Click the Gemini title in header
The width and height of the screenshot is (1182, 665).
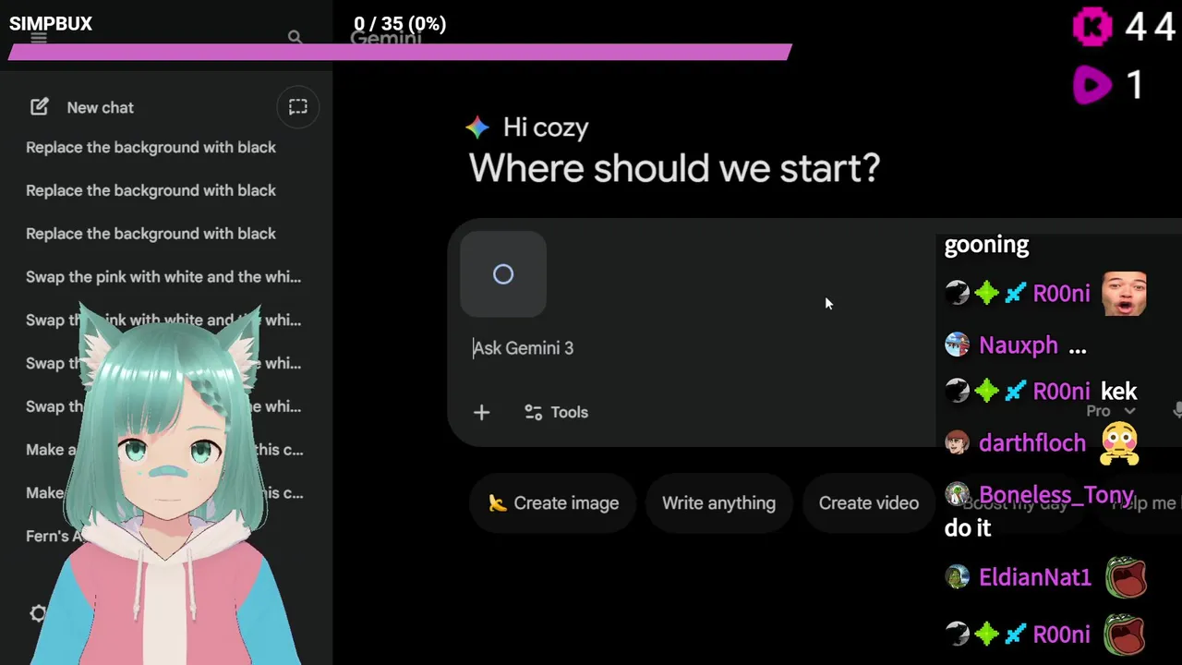point(386,38)
